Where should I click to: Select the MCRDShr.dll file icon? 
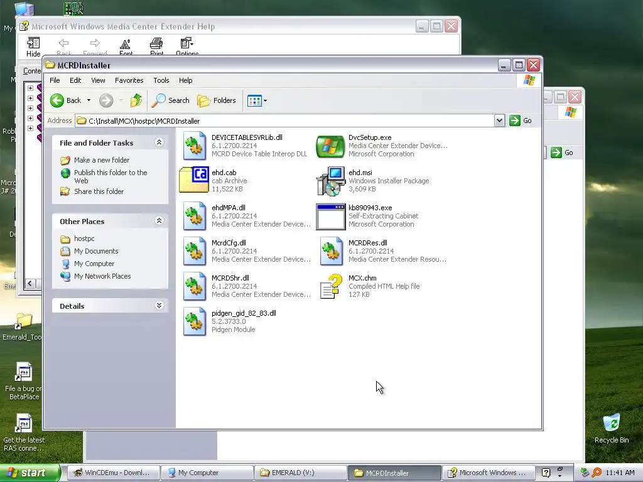[195, 286]
